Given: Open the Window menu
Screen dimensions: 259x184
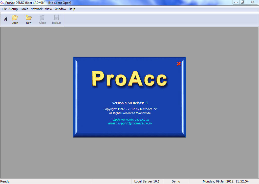Looking at the screenshot, I should pyautogui.click(x=60, y=9).
